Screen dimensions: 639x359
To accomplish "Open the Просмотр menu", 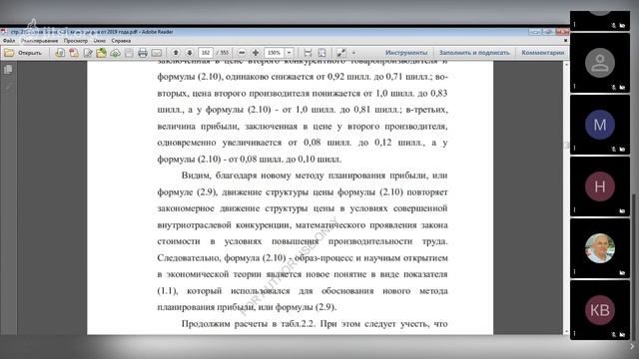I will tap(76, 41).
